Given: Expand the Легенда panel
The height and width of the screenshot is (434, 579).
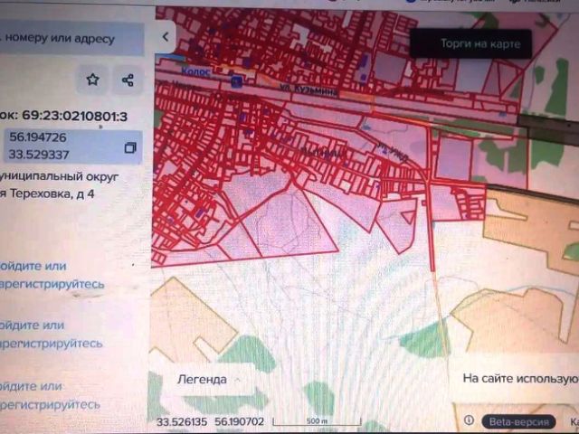Looking at the screenshot, I should coord(209,380).
